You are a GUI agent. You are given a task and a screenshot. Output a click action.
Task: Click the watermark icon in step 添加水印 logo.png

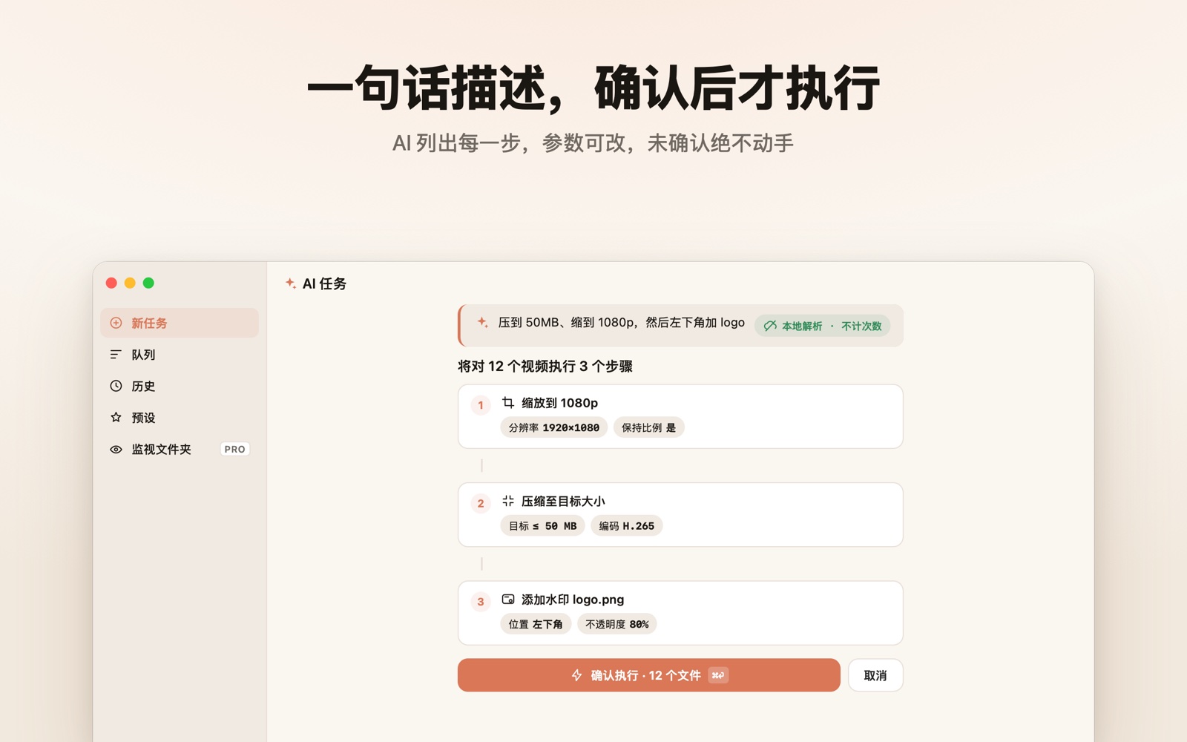pos(508,599)
